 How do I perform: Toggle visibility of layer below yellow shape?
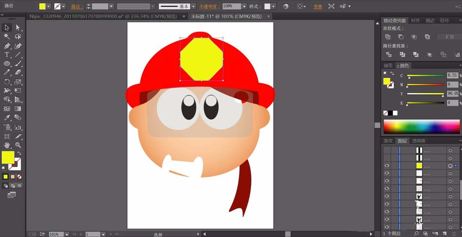387,173
